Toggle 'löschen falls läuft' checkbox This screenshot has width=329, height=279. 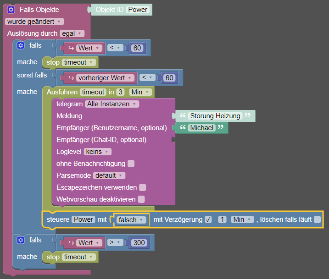(x=317, y=219)
